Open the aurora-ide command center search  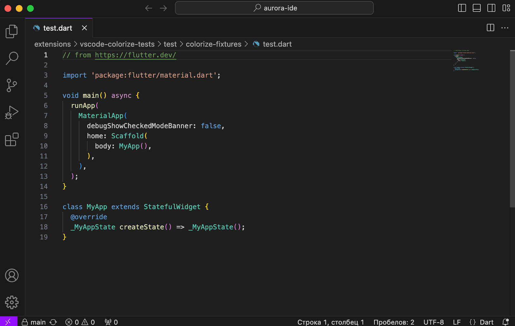(x=274, y=8)
